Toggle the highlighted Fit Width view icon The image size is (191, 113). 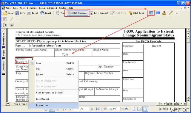(145, 109)
